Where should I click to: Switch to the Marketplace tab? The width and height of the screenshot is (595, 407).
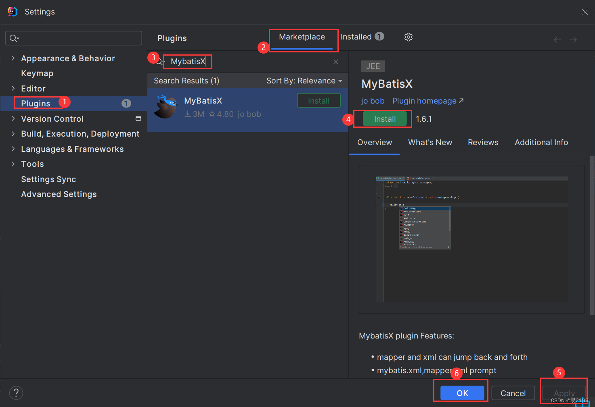[302, 37]
